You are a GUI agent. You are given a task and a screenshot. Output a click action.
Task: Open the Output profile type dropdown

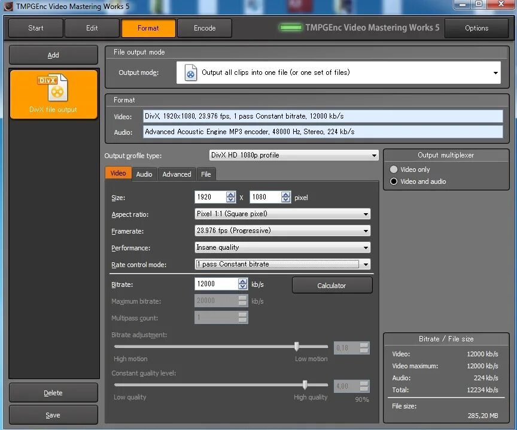coord(294,155)
